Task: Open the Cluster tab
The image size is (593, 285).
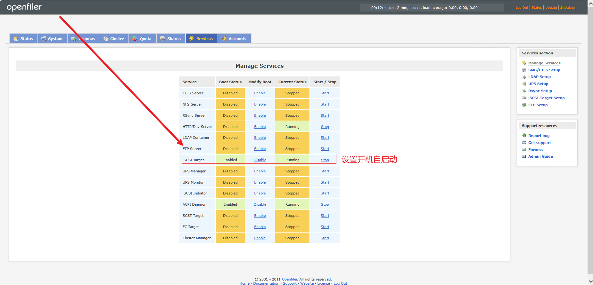Action: (114, 39)
